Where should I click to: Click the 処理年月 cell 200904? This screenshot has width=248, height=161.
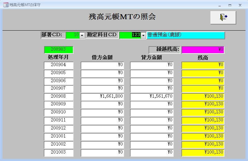click(59, 65)
